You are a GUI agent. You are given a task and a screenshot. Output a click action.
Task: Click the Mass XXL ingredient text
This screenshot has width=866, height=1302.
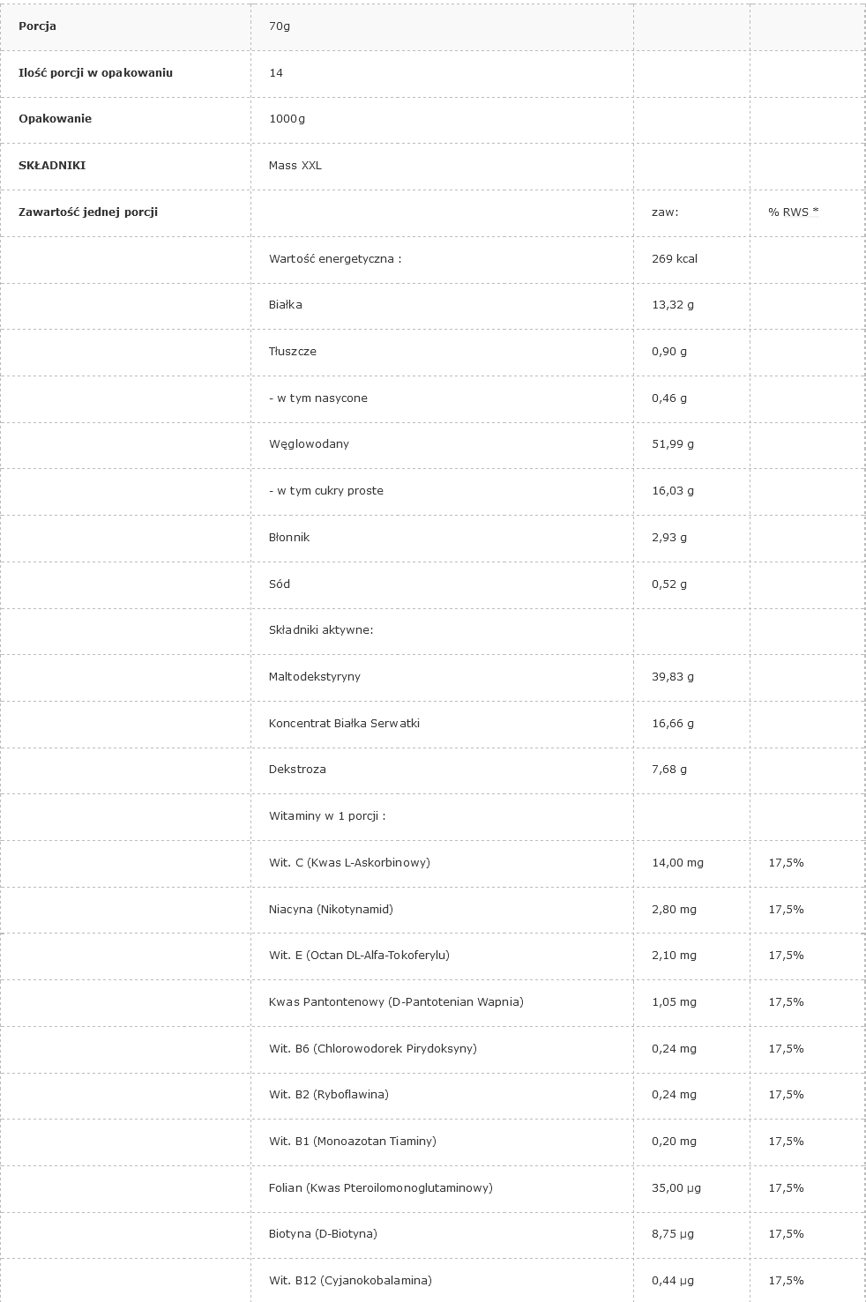[295, 166]
